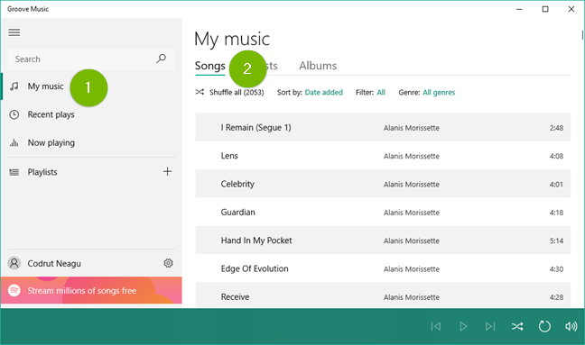Create a new playlist with plus icon
The height and width of the screenshot is (345, 585).
tap(168, 171)
